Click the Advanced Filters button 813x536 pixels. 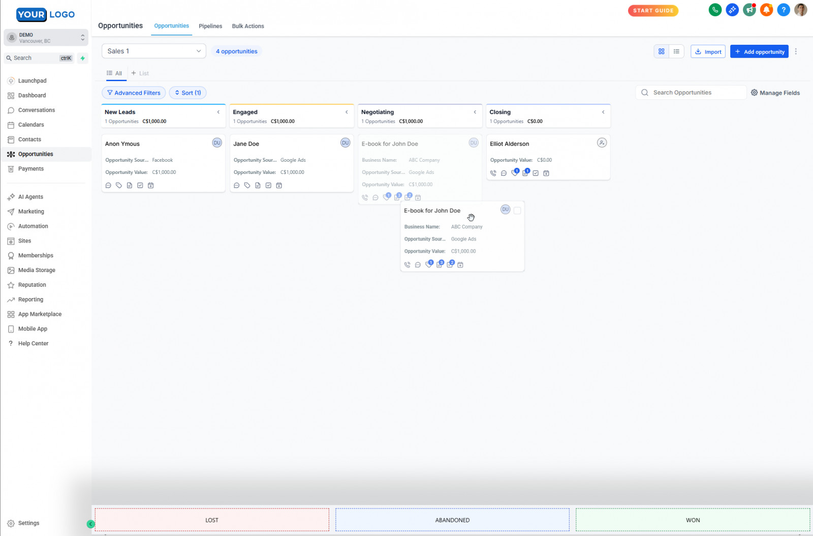(x=134, y=93)
